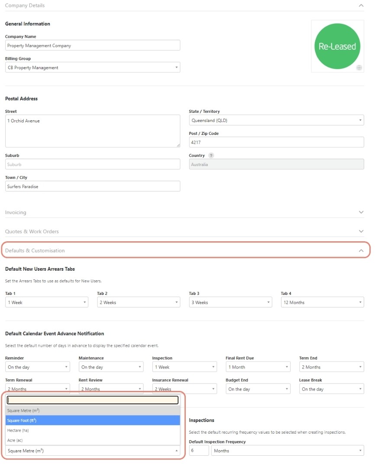Open the Lease Break dropdown
375x467 pixels.
(x=331, y=389)
